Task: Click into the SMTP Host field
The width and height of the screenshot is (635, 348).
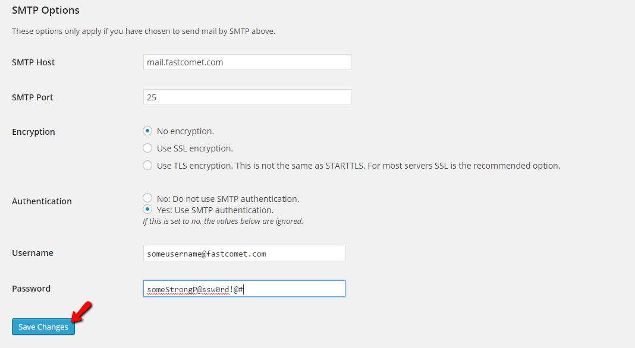Action: click(x=247, y=62)
